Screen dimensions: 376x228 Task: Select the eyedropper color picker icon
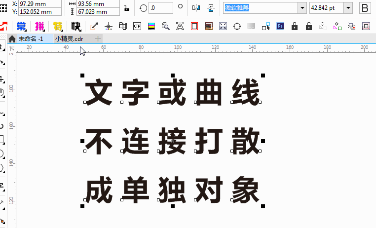(94, 26)
